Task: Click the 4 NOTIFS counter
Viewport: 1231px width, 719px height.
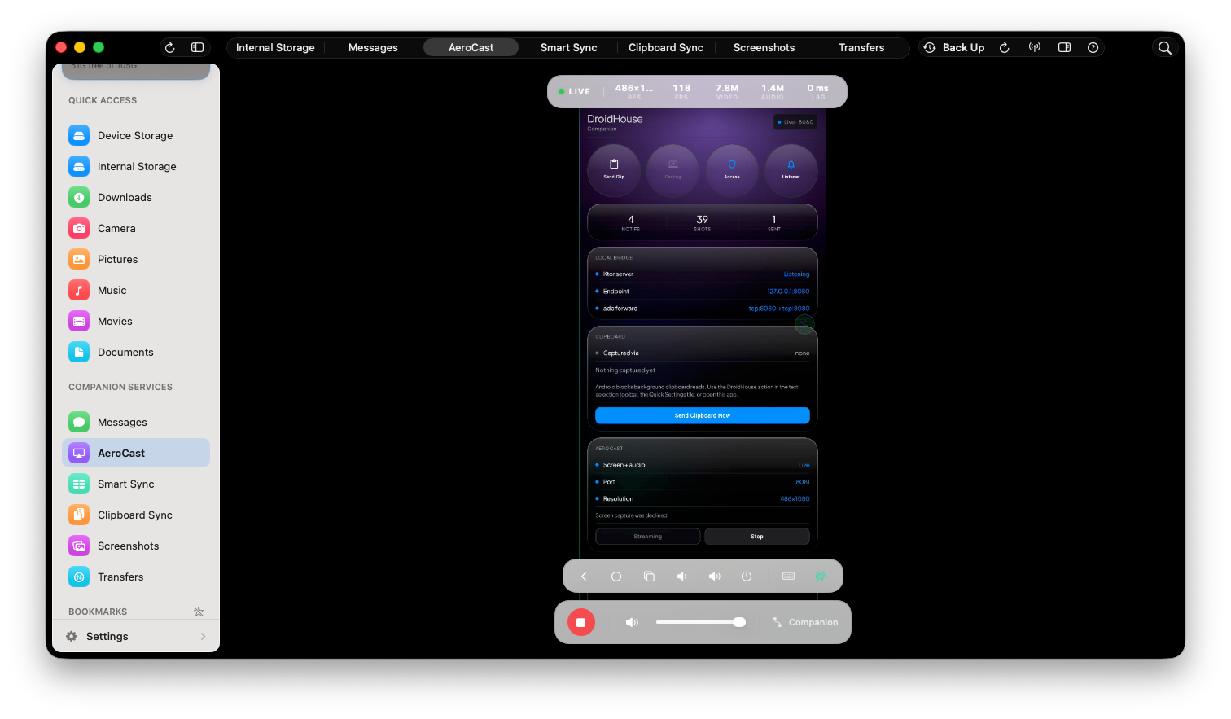Action: [631, 223]
